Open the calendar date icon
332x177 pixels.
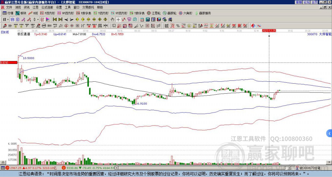(x=142, y=19)
